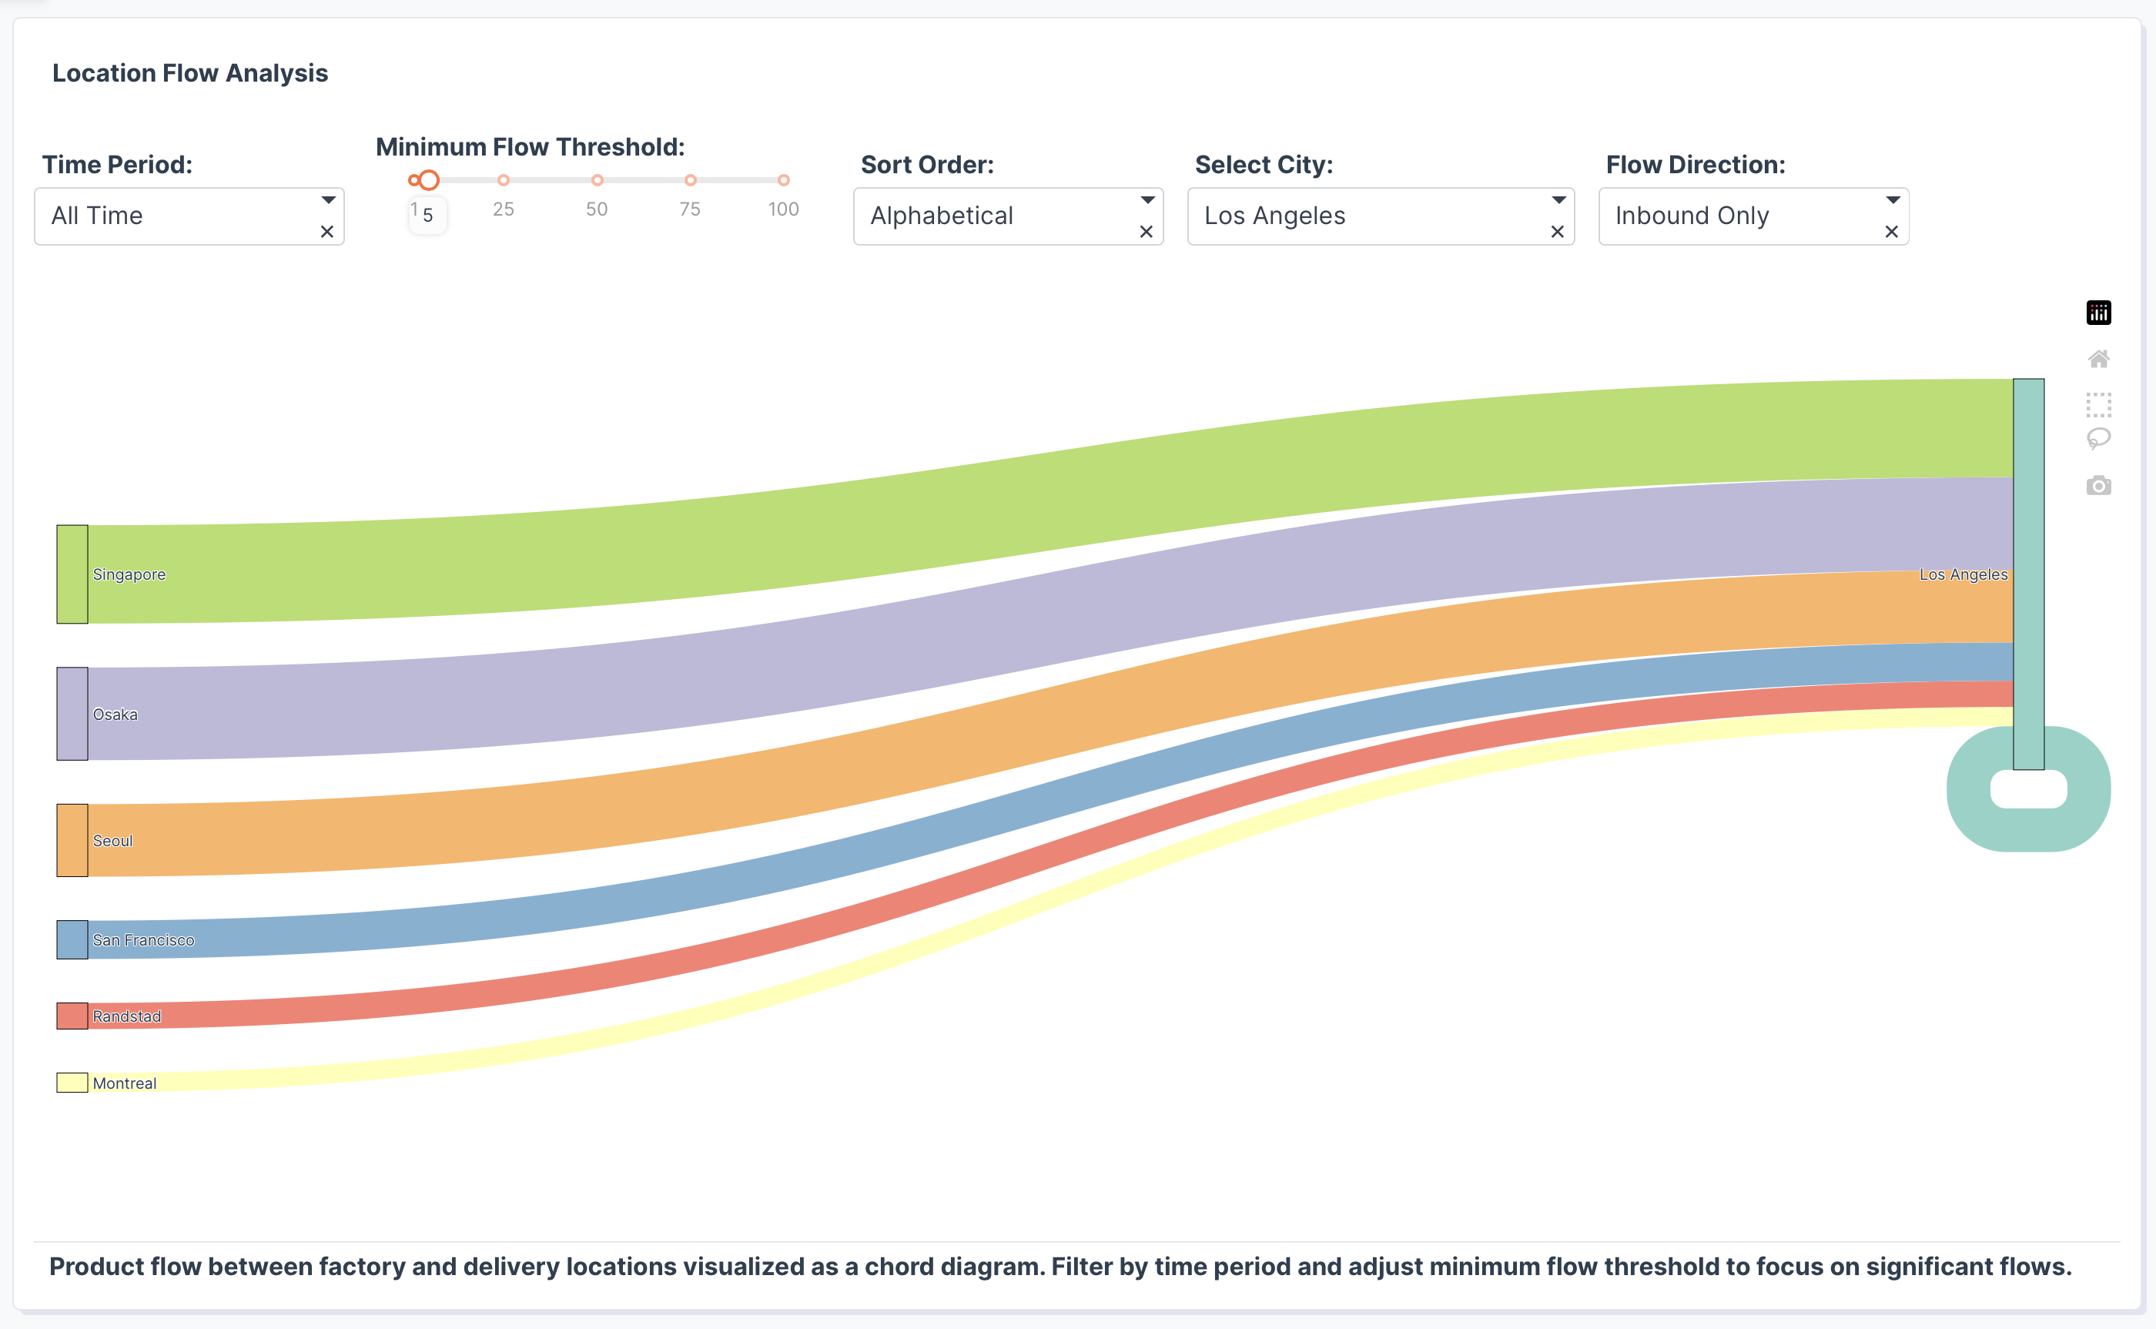Open the Select City dropdown
Screen dimensions: 2156x1329
click(1558, 200)
